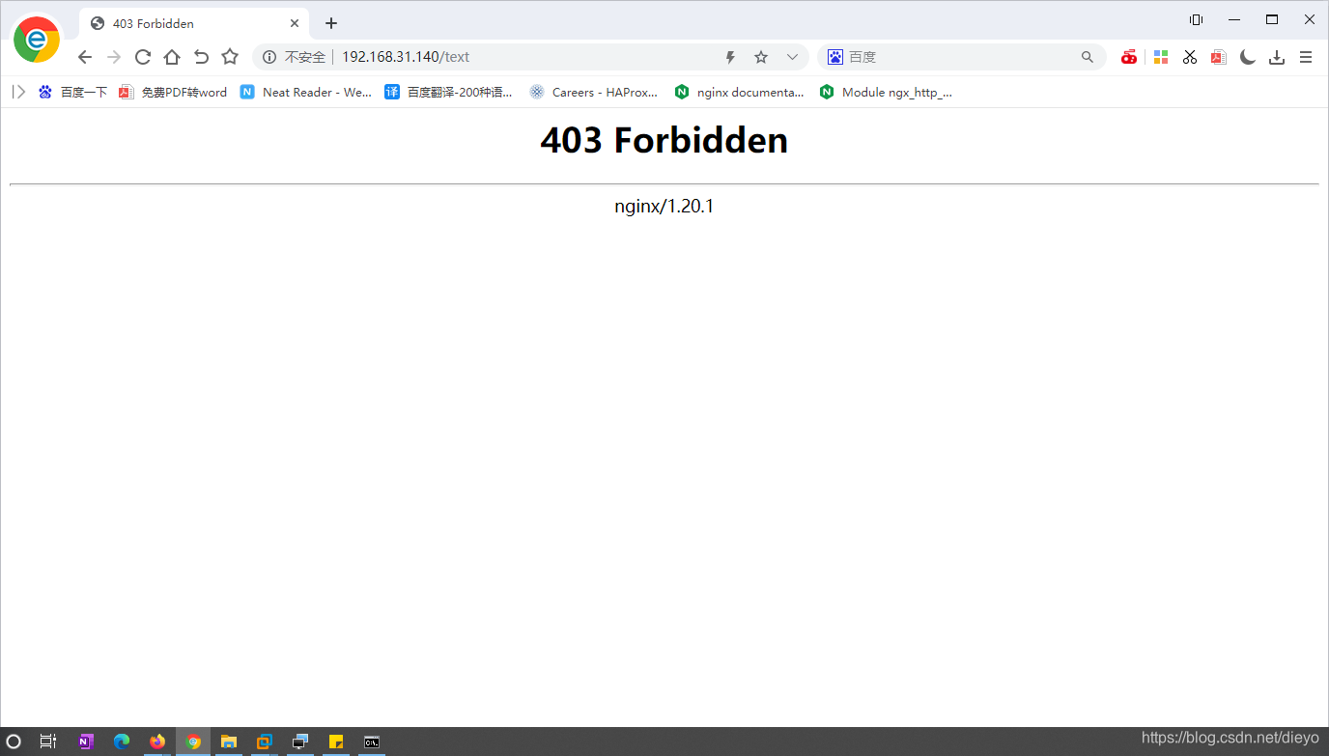Close the 403 Forbidden tab
Image resolution: width=1329 pixels, height=756 pixels.
[295, 23]
